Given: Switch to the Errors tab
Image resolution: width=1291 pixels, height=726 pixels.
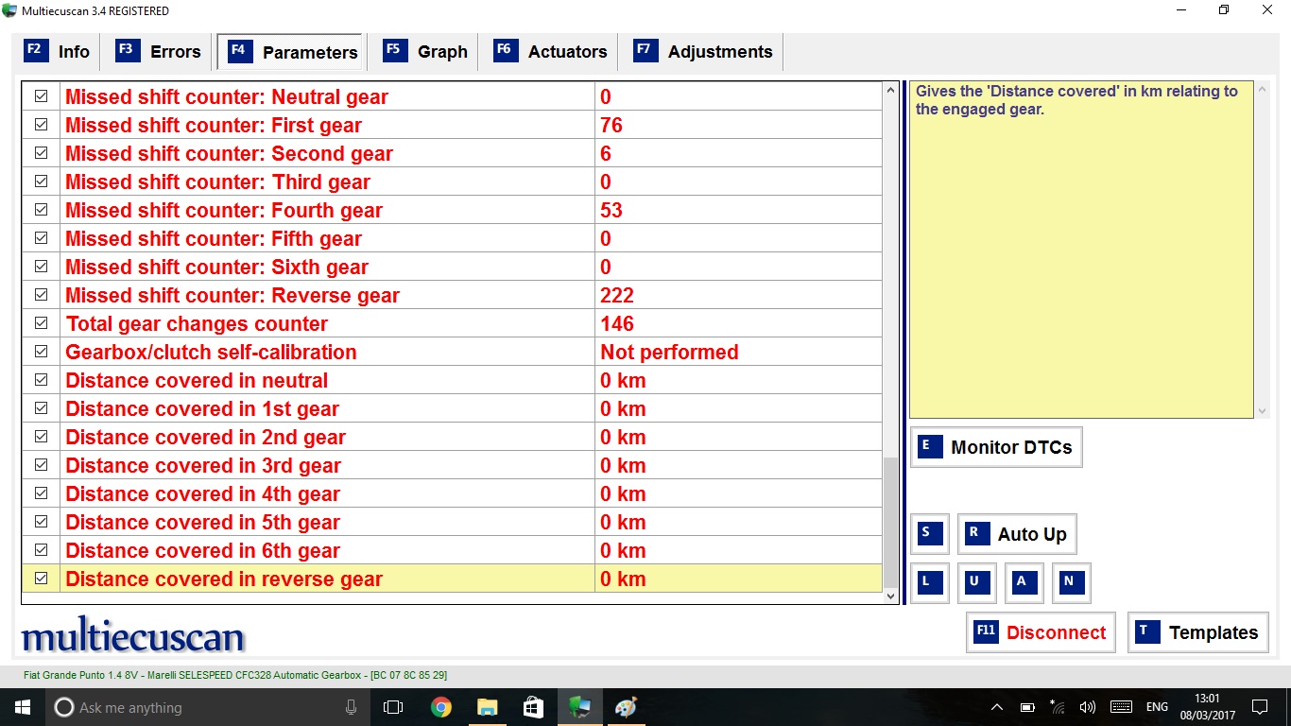Looking at the screenshot, I should tap(159, 52).
